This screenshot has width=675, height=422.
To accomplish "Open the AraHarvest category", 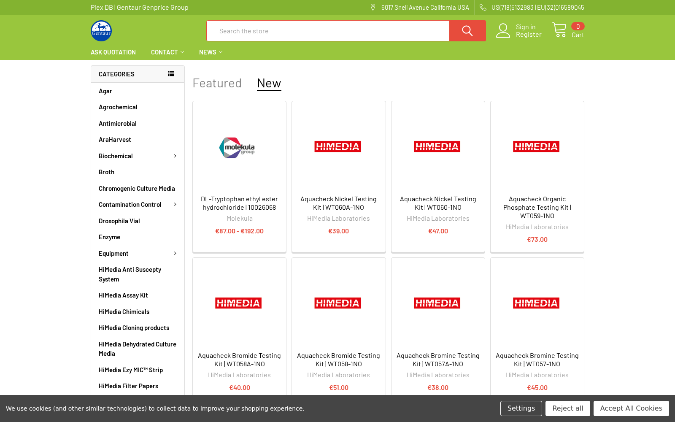I will click(x=115, y=140).
